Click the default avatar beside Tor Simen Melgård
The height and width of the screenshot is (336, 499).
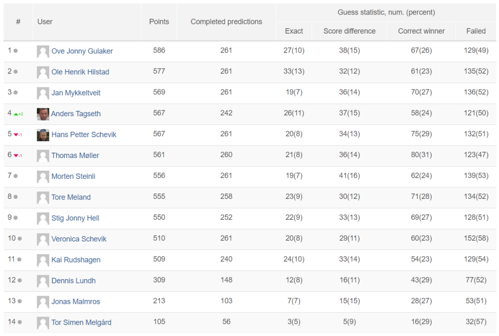43,323
